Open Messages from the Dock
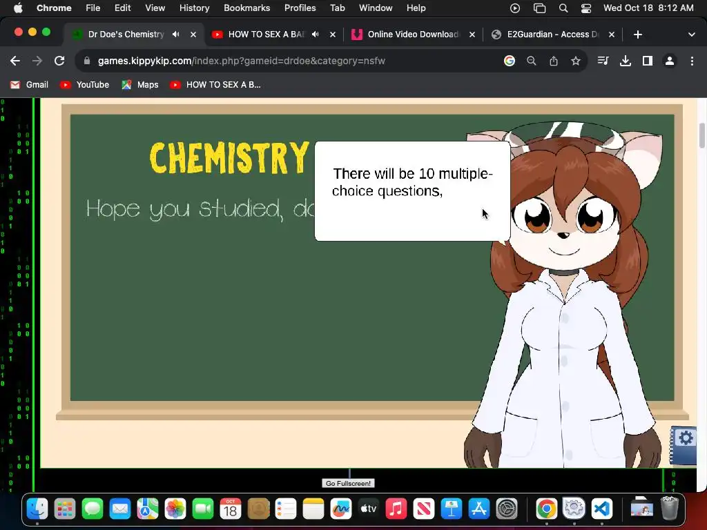707x530 pixels. click(93, 509)
